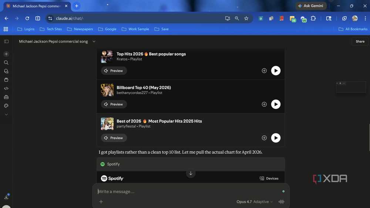This screenshot has height=208, width=370.
Task: Click the Spotify connector header
Action: point(191,164)
